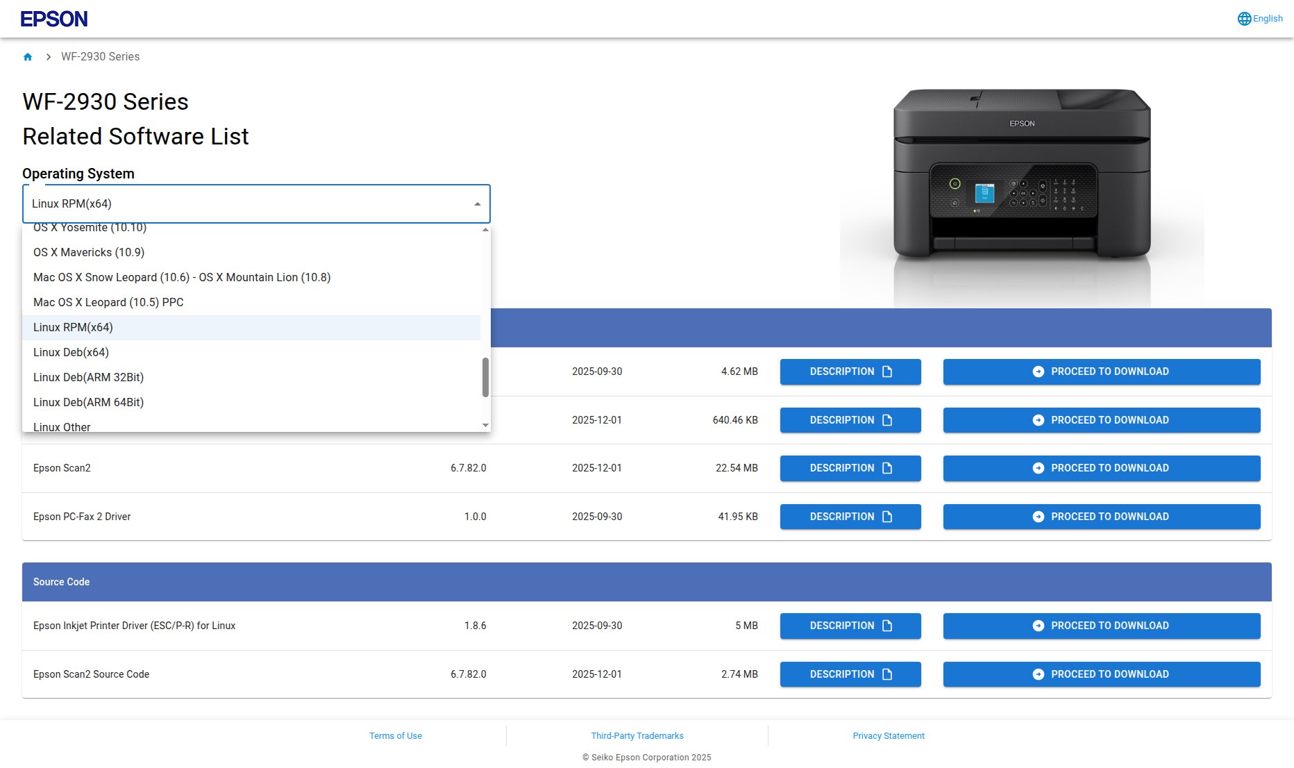The width and height of the screenshot is (1294, 768).
Task: Pick Mac OS X Leopard (10.5) PPC
Action: [x=108, y=302]
